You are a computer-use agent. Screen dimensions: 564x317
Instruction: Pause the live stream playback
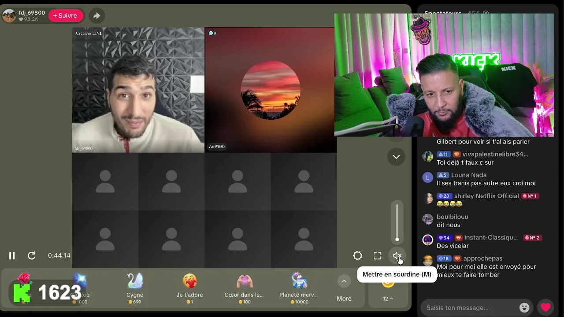point(12,255)
